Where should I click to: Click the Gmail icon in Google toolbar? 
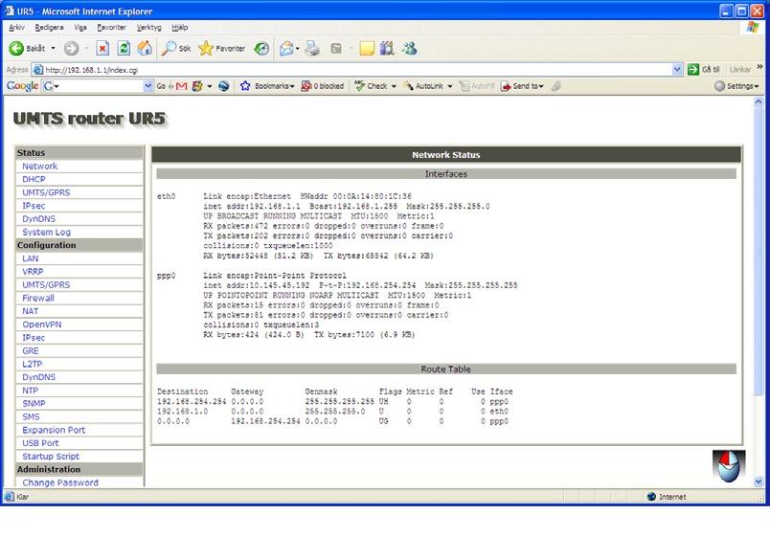click(181, 86)
